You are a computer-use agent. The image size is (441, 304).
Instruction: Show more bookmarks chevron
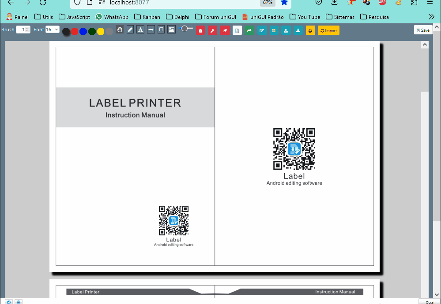tap(431, 17)
